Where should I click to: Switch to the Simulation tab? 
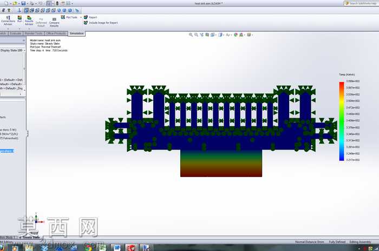[77, 33]
